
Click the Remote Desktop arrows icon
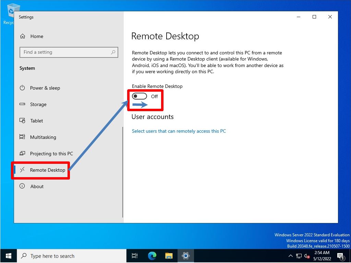pos(22,170)
